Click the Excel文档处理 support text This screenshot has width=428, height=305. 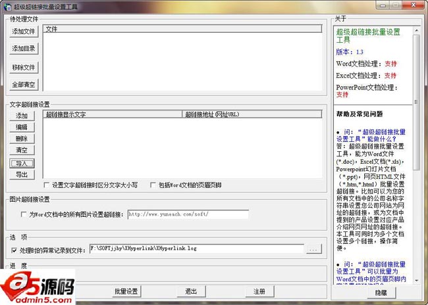[x=366, y=76]
